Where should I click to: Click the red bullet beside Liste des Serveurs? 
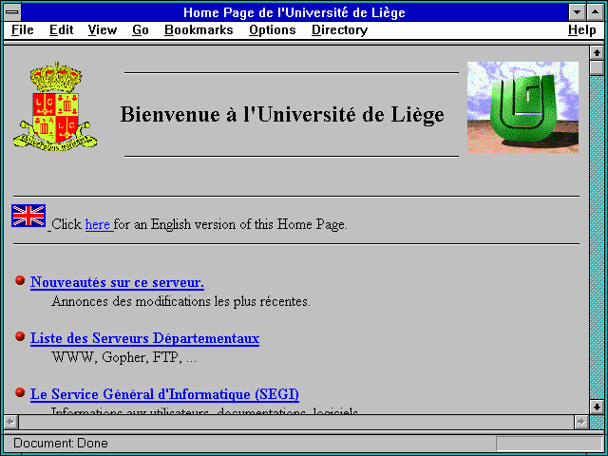click(20, 336)
